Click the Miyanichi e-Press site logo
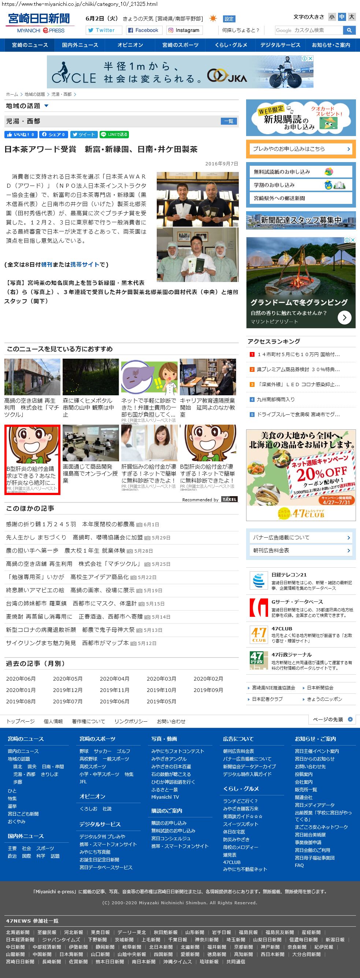 pyautogui.click(x=40, y=23)
